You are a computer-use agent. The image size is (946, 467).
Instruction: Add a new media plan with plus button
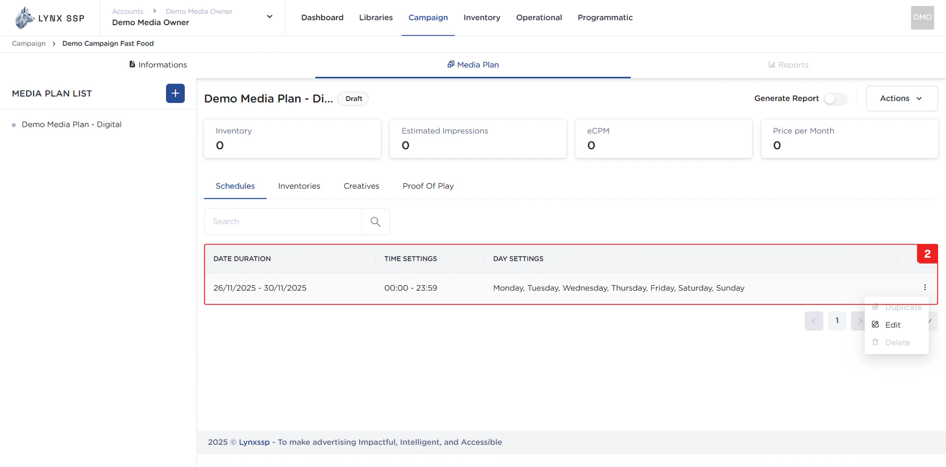click(x=175, y=93)
